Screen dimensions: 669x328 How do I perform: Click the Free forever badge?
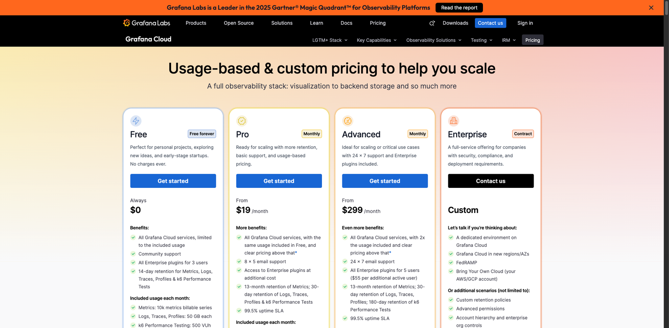tap(202, 134)
